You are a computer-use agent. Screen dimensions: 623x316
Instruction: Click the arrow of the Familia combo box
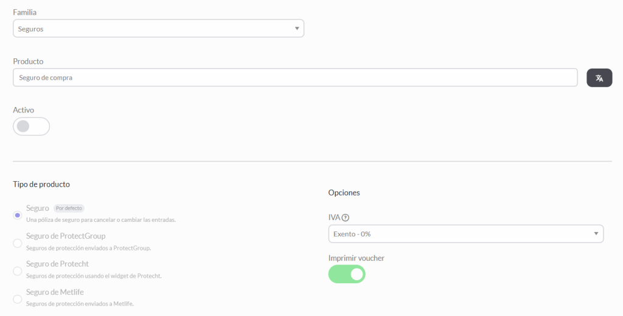click(297, 29)
